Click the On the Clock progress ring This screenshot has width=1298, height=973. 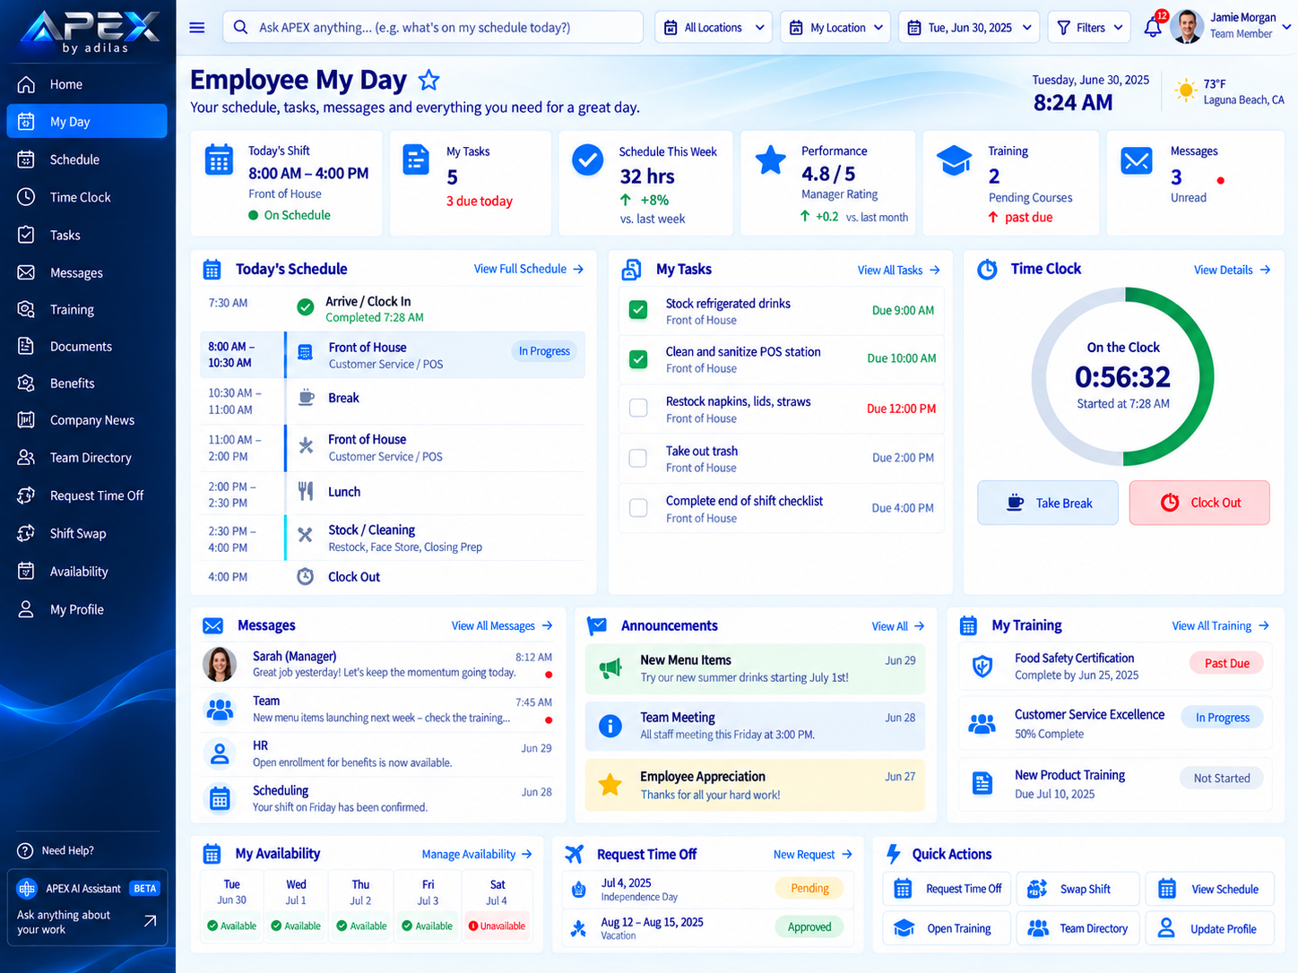coord(1123,376)
